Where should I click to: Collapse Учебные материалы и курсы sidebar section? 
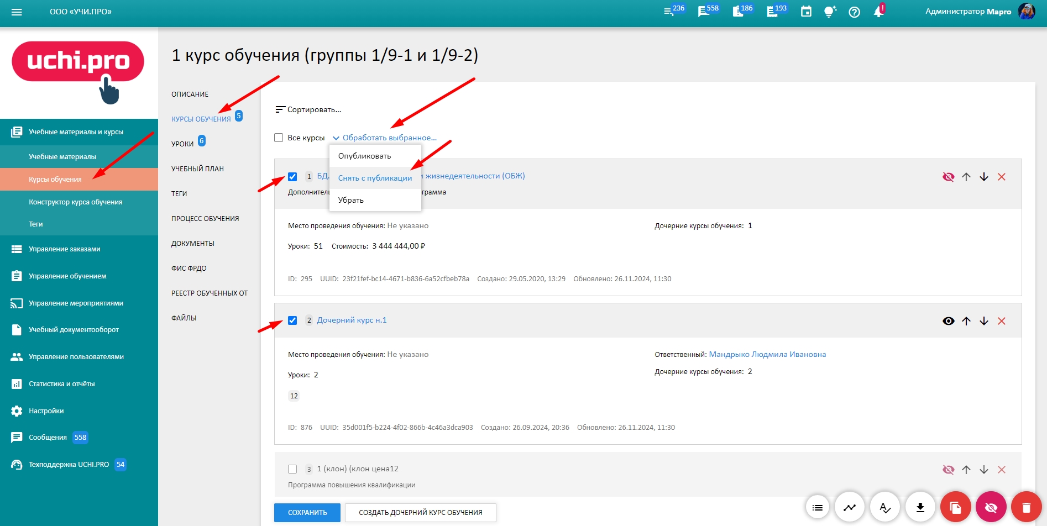79,131
